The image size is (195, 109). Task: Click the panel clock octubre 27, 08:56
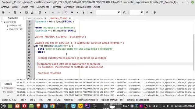coord(184,106)
